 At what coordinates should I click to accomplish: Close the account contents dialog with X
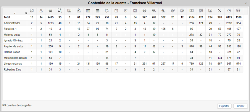coord(246,3)
